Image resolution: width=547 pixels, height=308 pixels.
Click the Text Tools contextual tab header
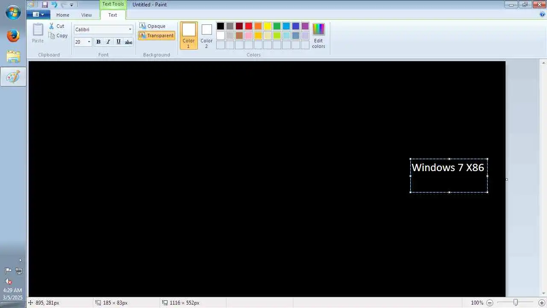click(x=113, y=4)
